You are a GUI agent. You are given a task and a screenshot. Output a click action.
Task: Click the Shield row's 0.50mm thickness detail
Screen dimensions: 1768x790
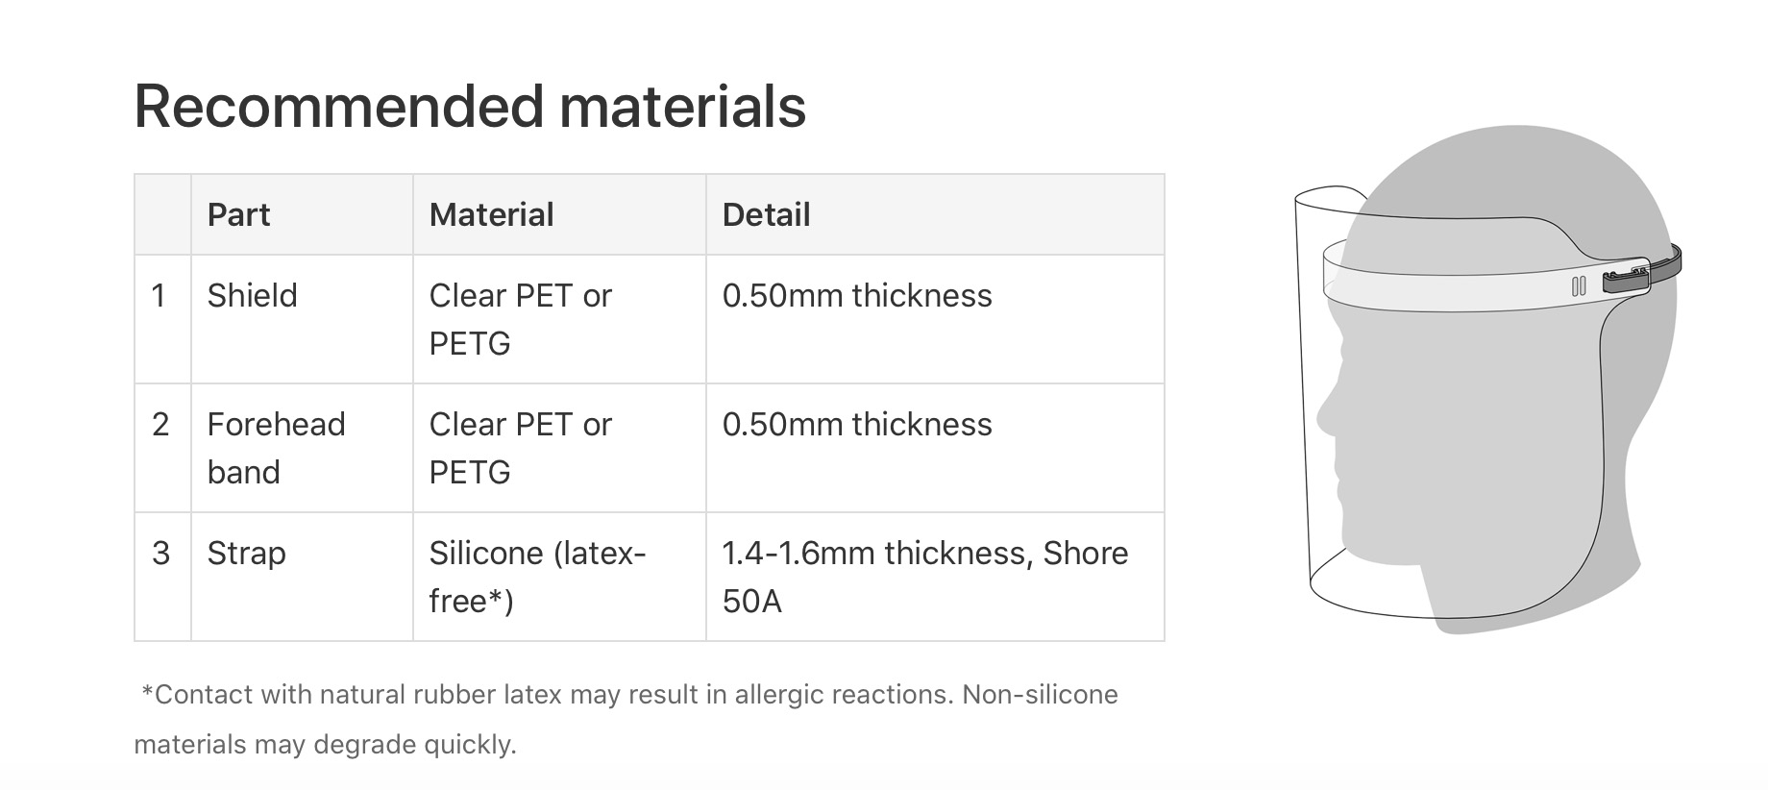pyautogui.click(x=856, y=295)
